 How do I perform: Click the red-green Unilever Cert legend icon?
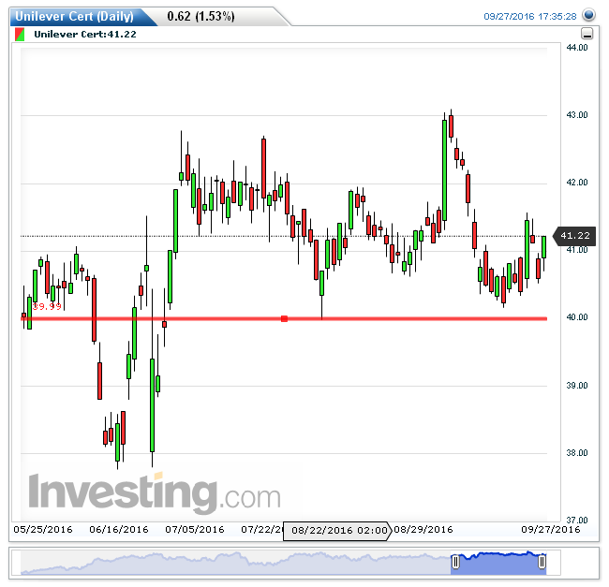20,35
